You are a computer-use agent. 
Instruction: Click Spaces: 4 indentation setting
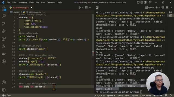111,95
